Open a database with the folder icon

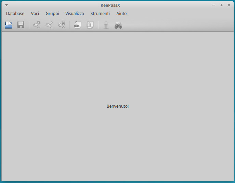click(9, 25)
